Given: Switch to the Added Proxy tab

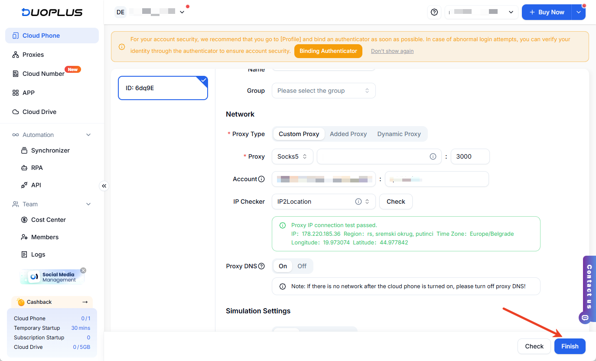Looking at the screenshot, I should coord(348,134).
